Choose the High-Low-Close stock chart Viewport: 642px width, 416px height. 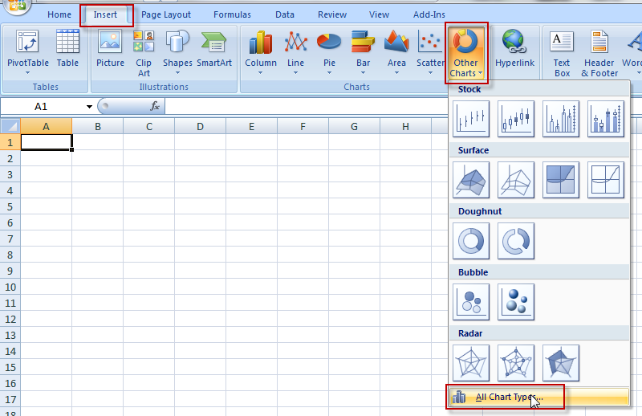[x=471, y=119]
